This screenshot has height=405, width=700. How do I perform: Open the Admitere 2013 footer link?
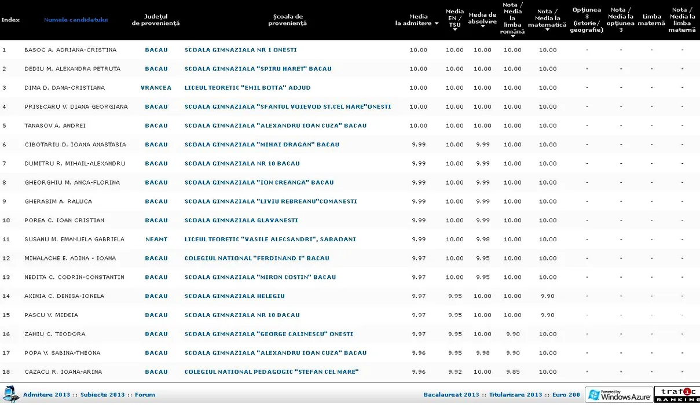(46, 395)
